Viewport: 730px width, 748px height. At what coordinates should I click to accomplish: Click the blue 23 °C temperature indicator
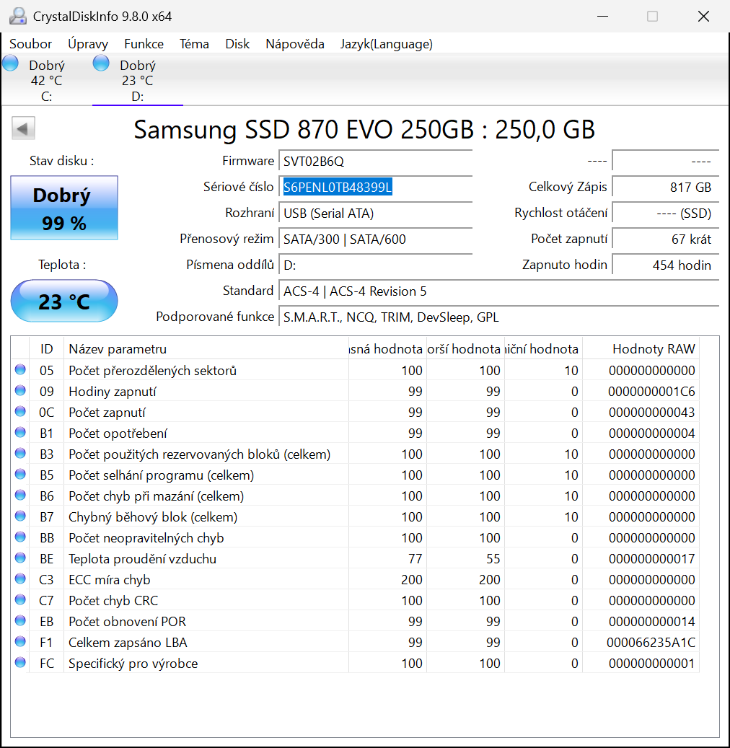[63, 301]
